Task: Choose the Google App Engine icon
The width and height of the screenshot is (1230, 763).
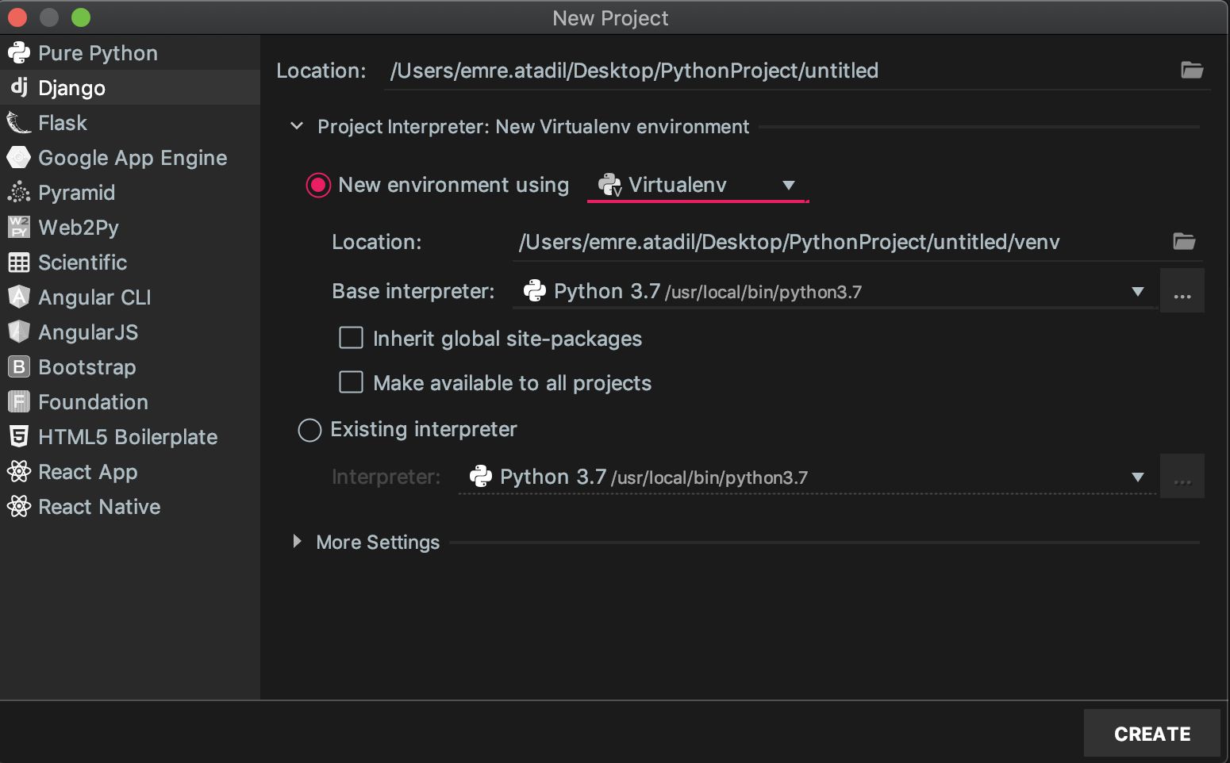Action: tap(18, 158)
